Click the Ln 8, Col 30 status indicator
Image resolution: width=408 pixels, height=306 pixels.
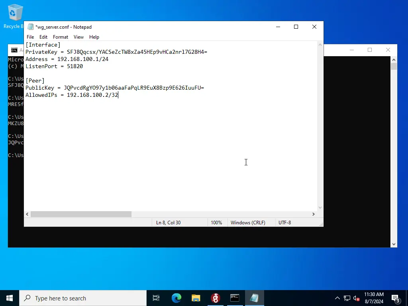click(169, 223)
